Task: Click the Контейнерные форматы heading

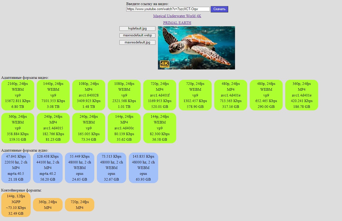Action: point(22,190)
